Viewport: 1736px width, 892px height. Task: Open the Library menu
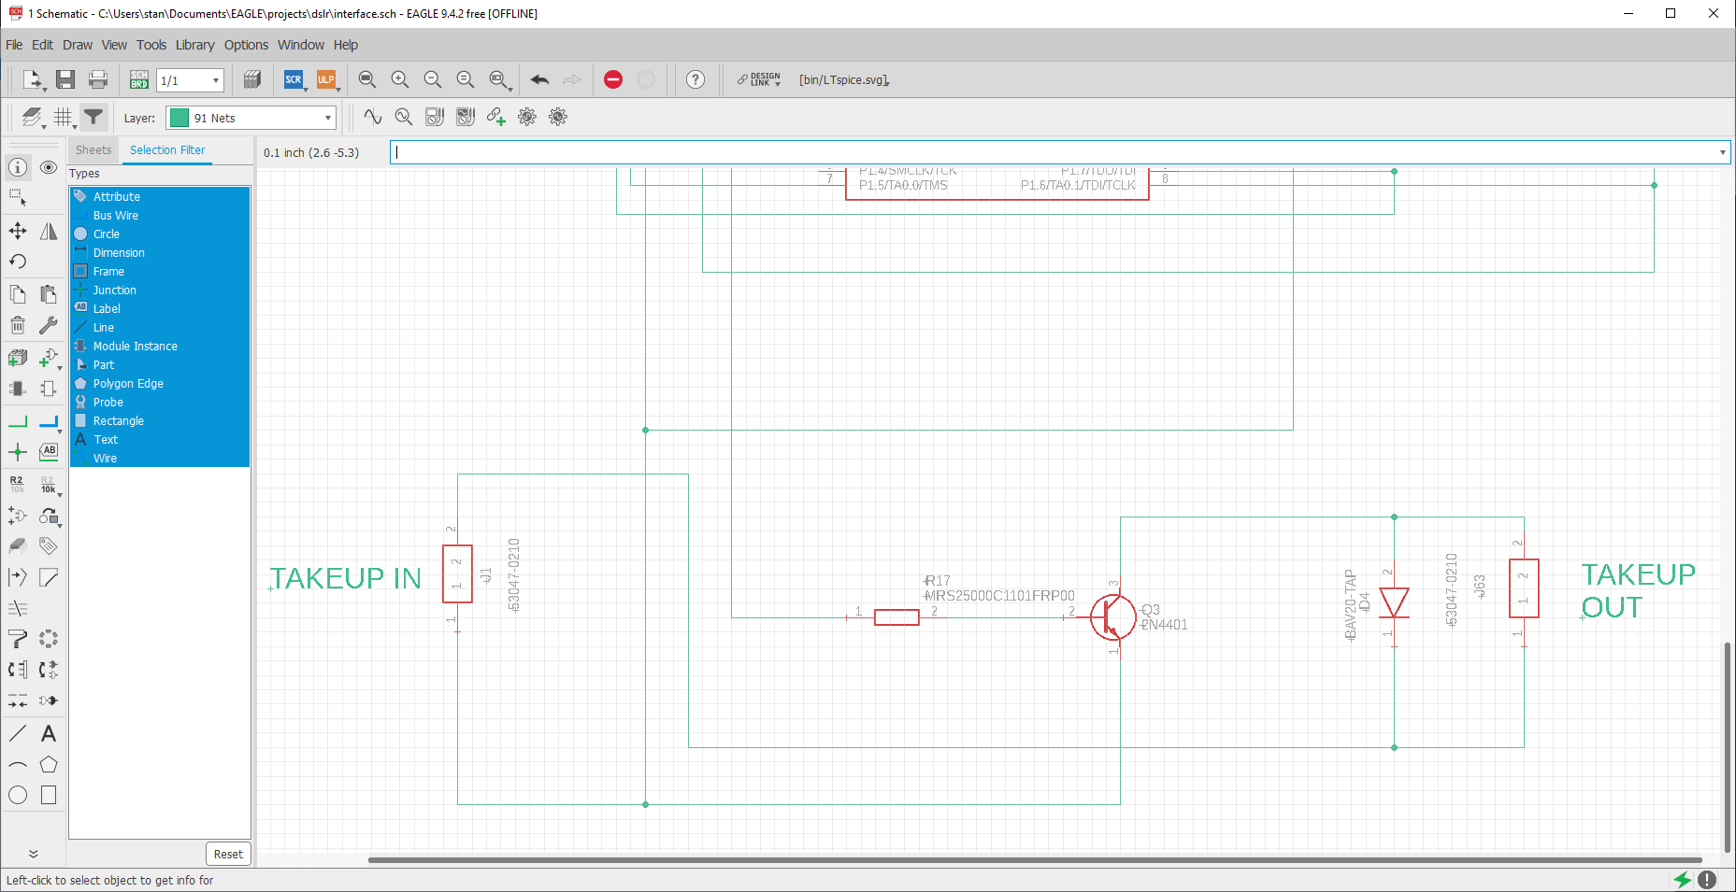coord(194,45)
